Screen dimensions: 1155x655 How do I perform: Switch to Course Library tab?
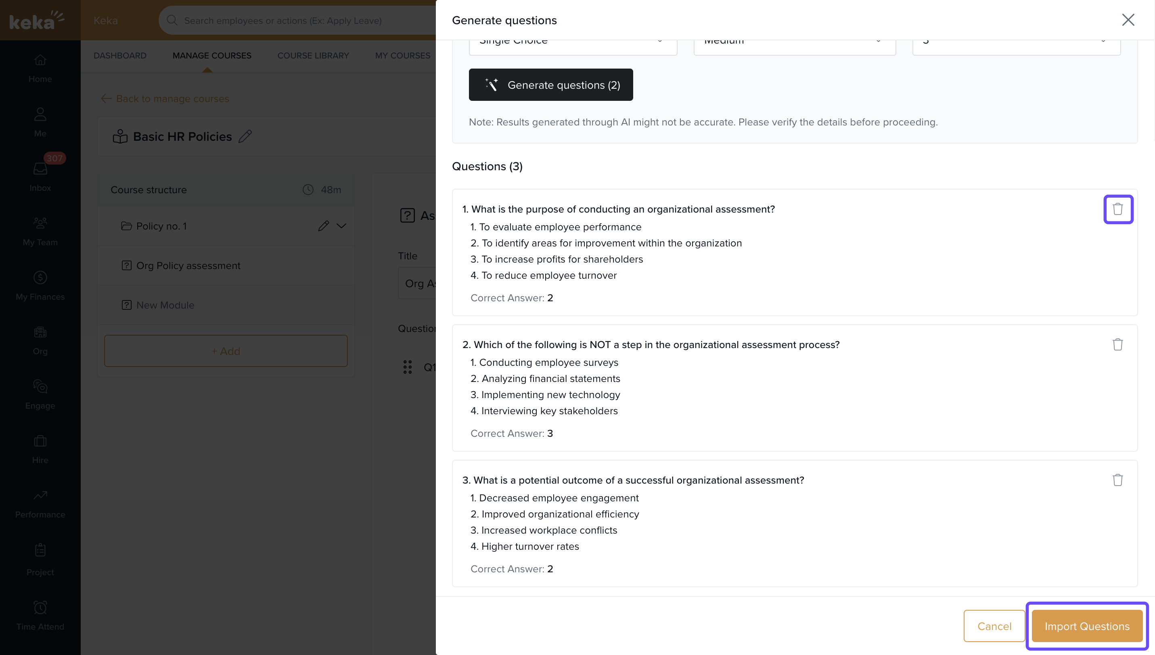[313, 56]
